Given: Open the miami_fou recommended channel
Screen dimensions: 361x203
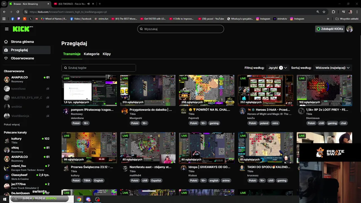Looking at the screenshot, I should (x=27, y=168).
